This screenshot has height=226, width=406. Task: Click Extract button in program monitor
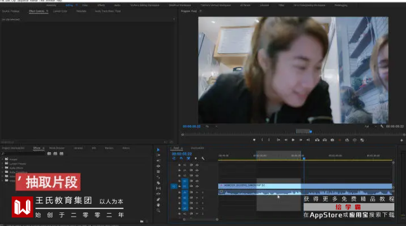(324, 140)
